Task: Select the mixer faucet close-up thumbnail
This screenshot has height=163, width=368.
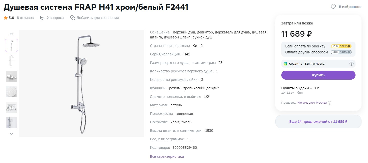Action: [x=11, y=76]
